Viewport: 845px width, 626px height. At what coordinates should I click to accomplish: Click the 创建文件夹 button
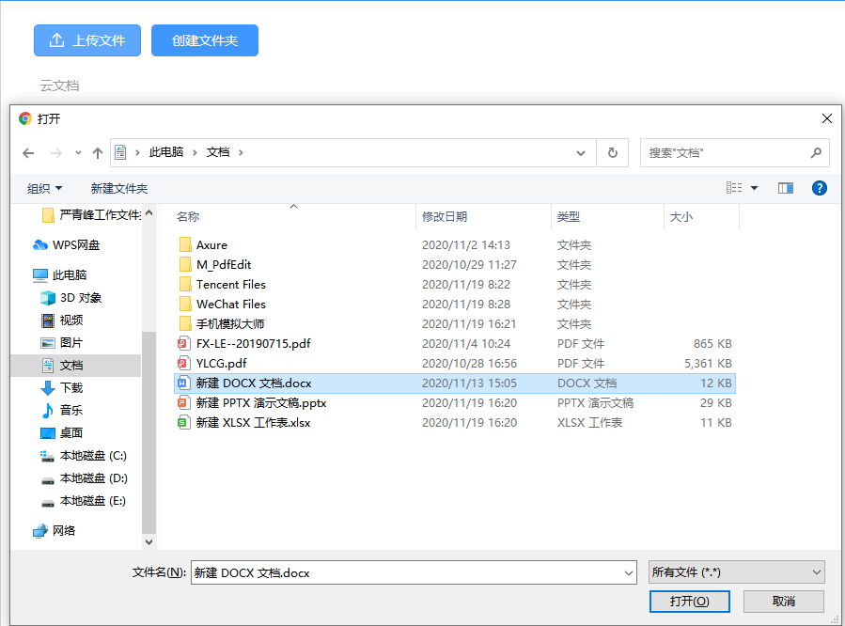(204, 40)
